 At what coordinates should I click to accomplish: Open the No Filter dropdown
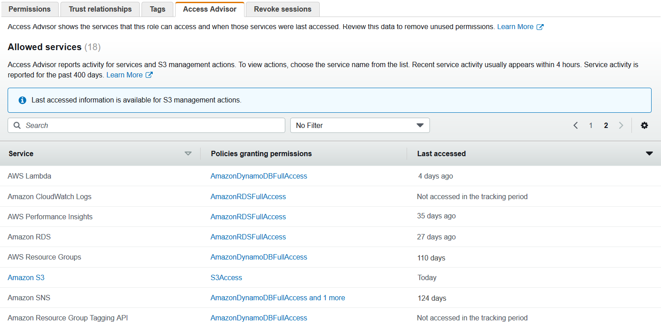coord(360,125)
